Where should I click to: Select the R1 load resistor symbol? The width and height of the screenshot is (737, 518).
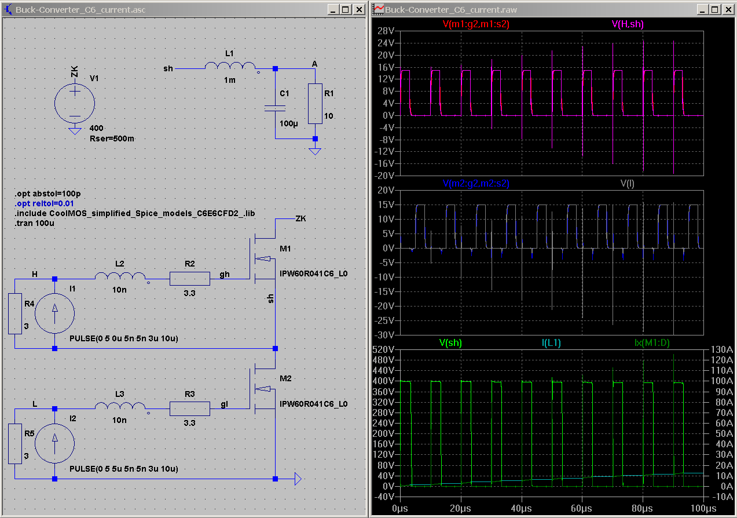(x=314, y=103)
